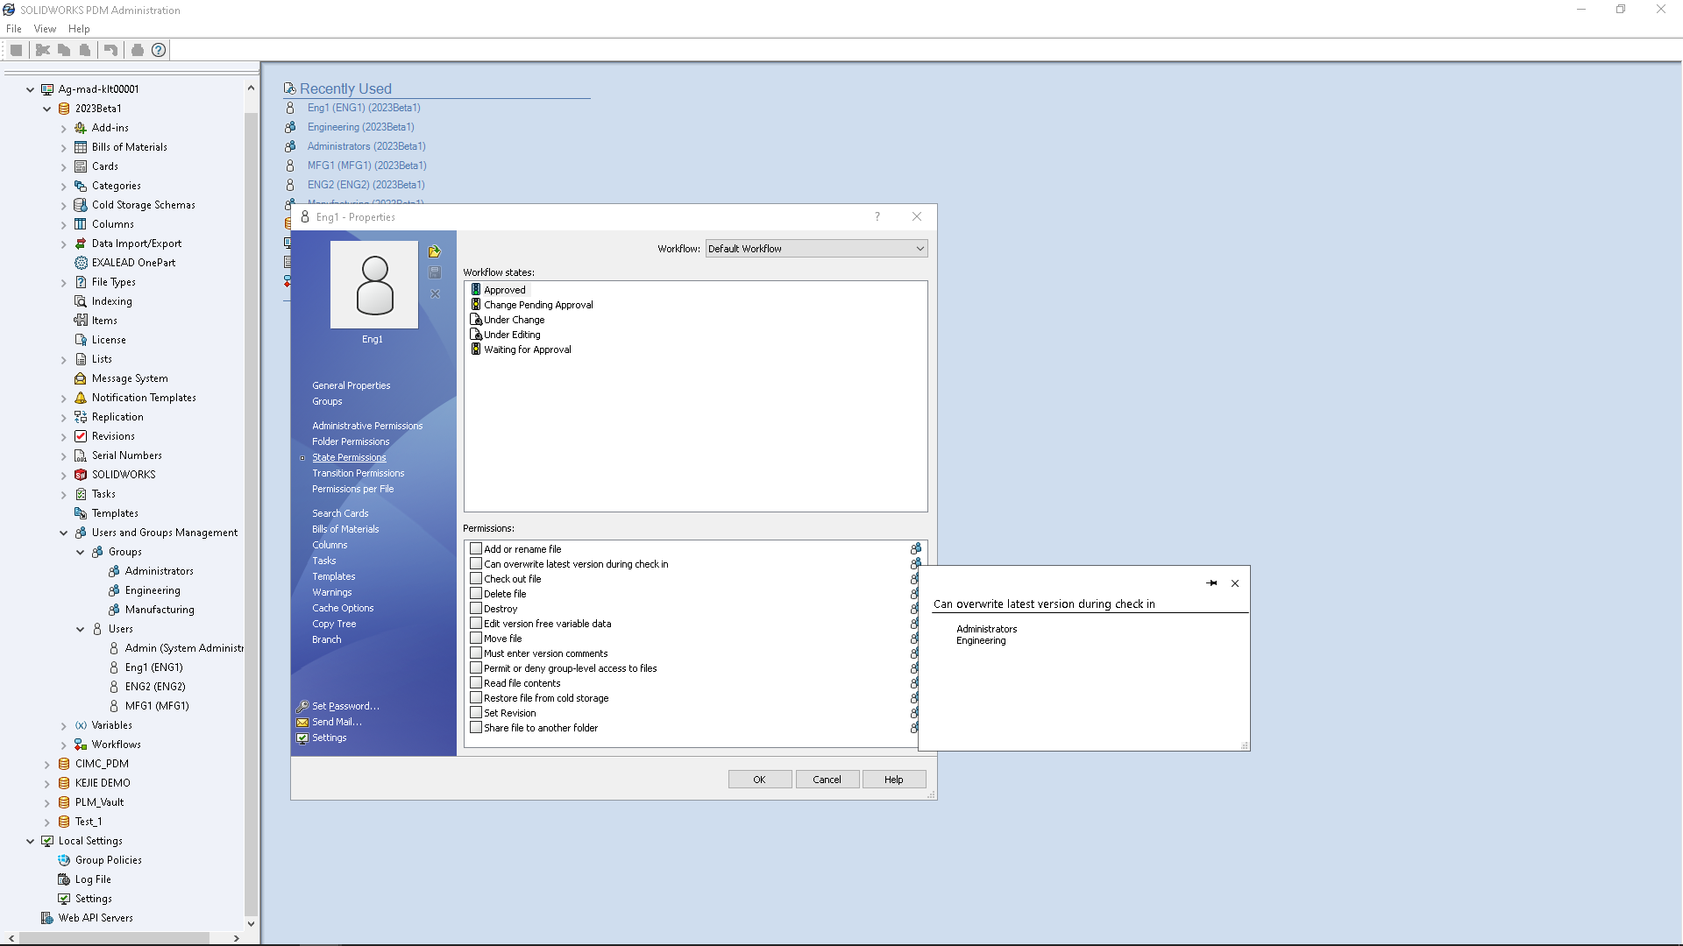This screenshot has height=946, width=1683.
Task: Collapse the Users and Groups Management node
Action: click(62, 532)
